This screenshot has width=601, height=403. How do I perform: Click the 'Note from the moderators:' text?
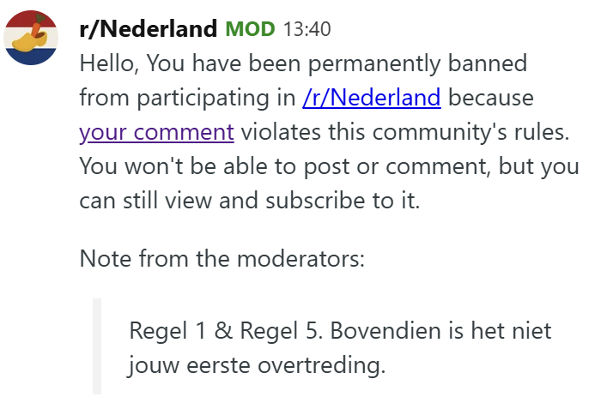point(222,257)
